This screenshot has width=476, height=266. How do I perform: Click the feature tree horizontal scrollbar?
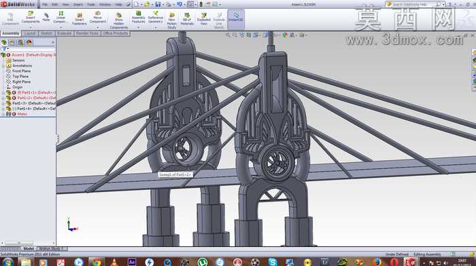[18, 243]
